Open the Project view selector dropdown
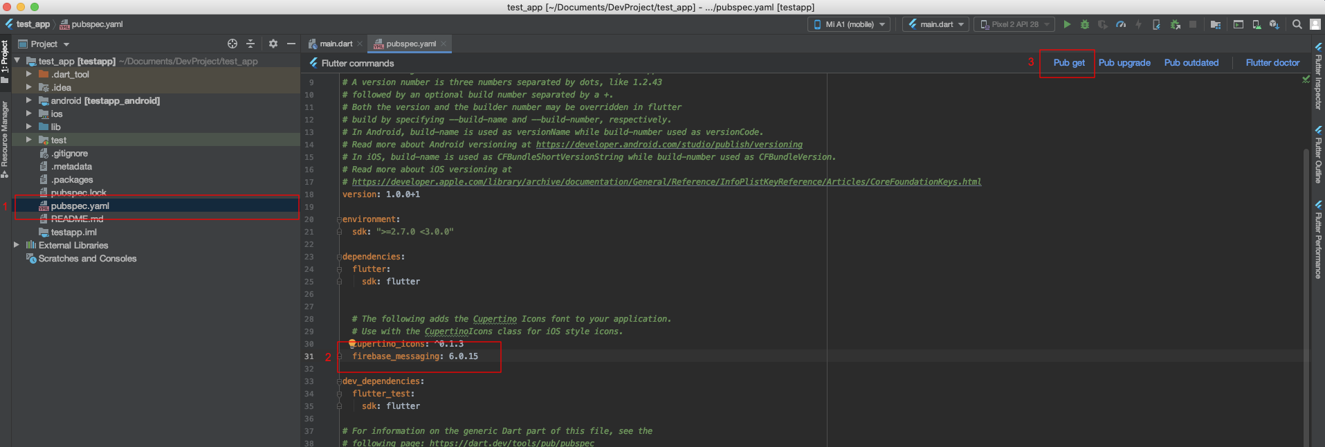 [44, 44]
